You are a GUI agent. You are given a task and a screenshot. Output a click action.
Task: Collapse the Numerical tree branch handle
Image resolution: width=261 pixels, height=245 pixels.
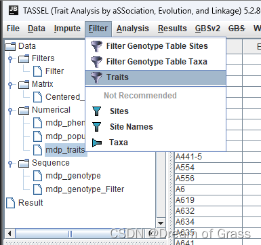coord(10,111)
